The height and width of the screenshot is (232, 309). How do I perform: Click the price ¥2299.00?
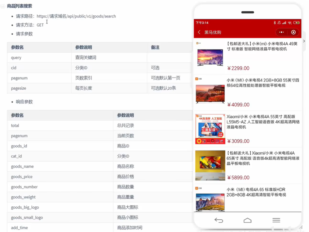pos(238,68)
